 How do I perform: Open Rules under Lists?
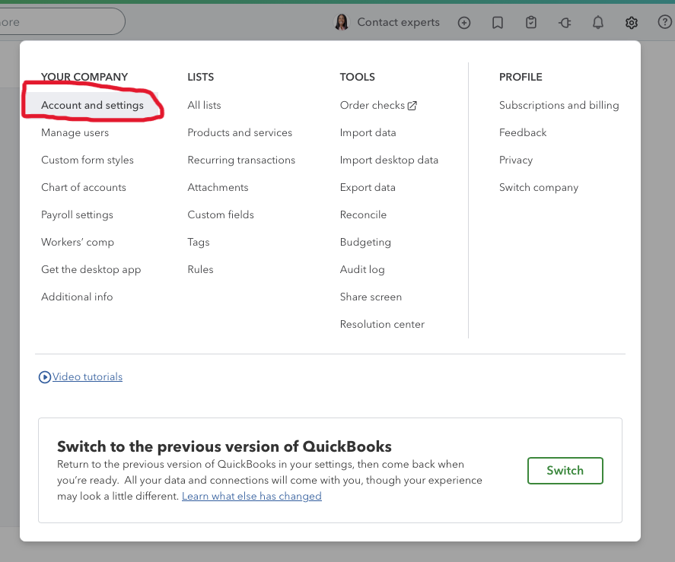pyautogui.click(x=201, y=269)
